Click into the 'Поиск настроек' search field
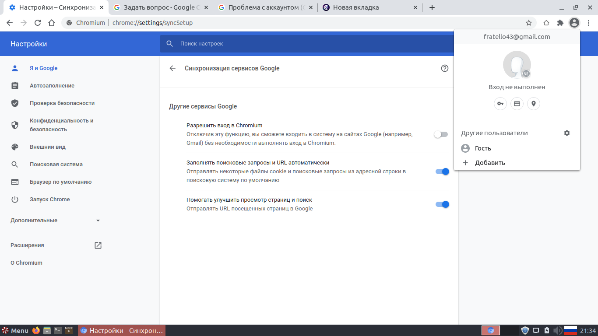The width and height of the screenshot is (598, 336). pyautogui.click(x=306, y=44)
